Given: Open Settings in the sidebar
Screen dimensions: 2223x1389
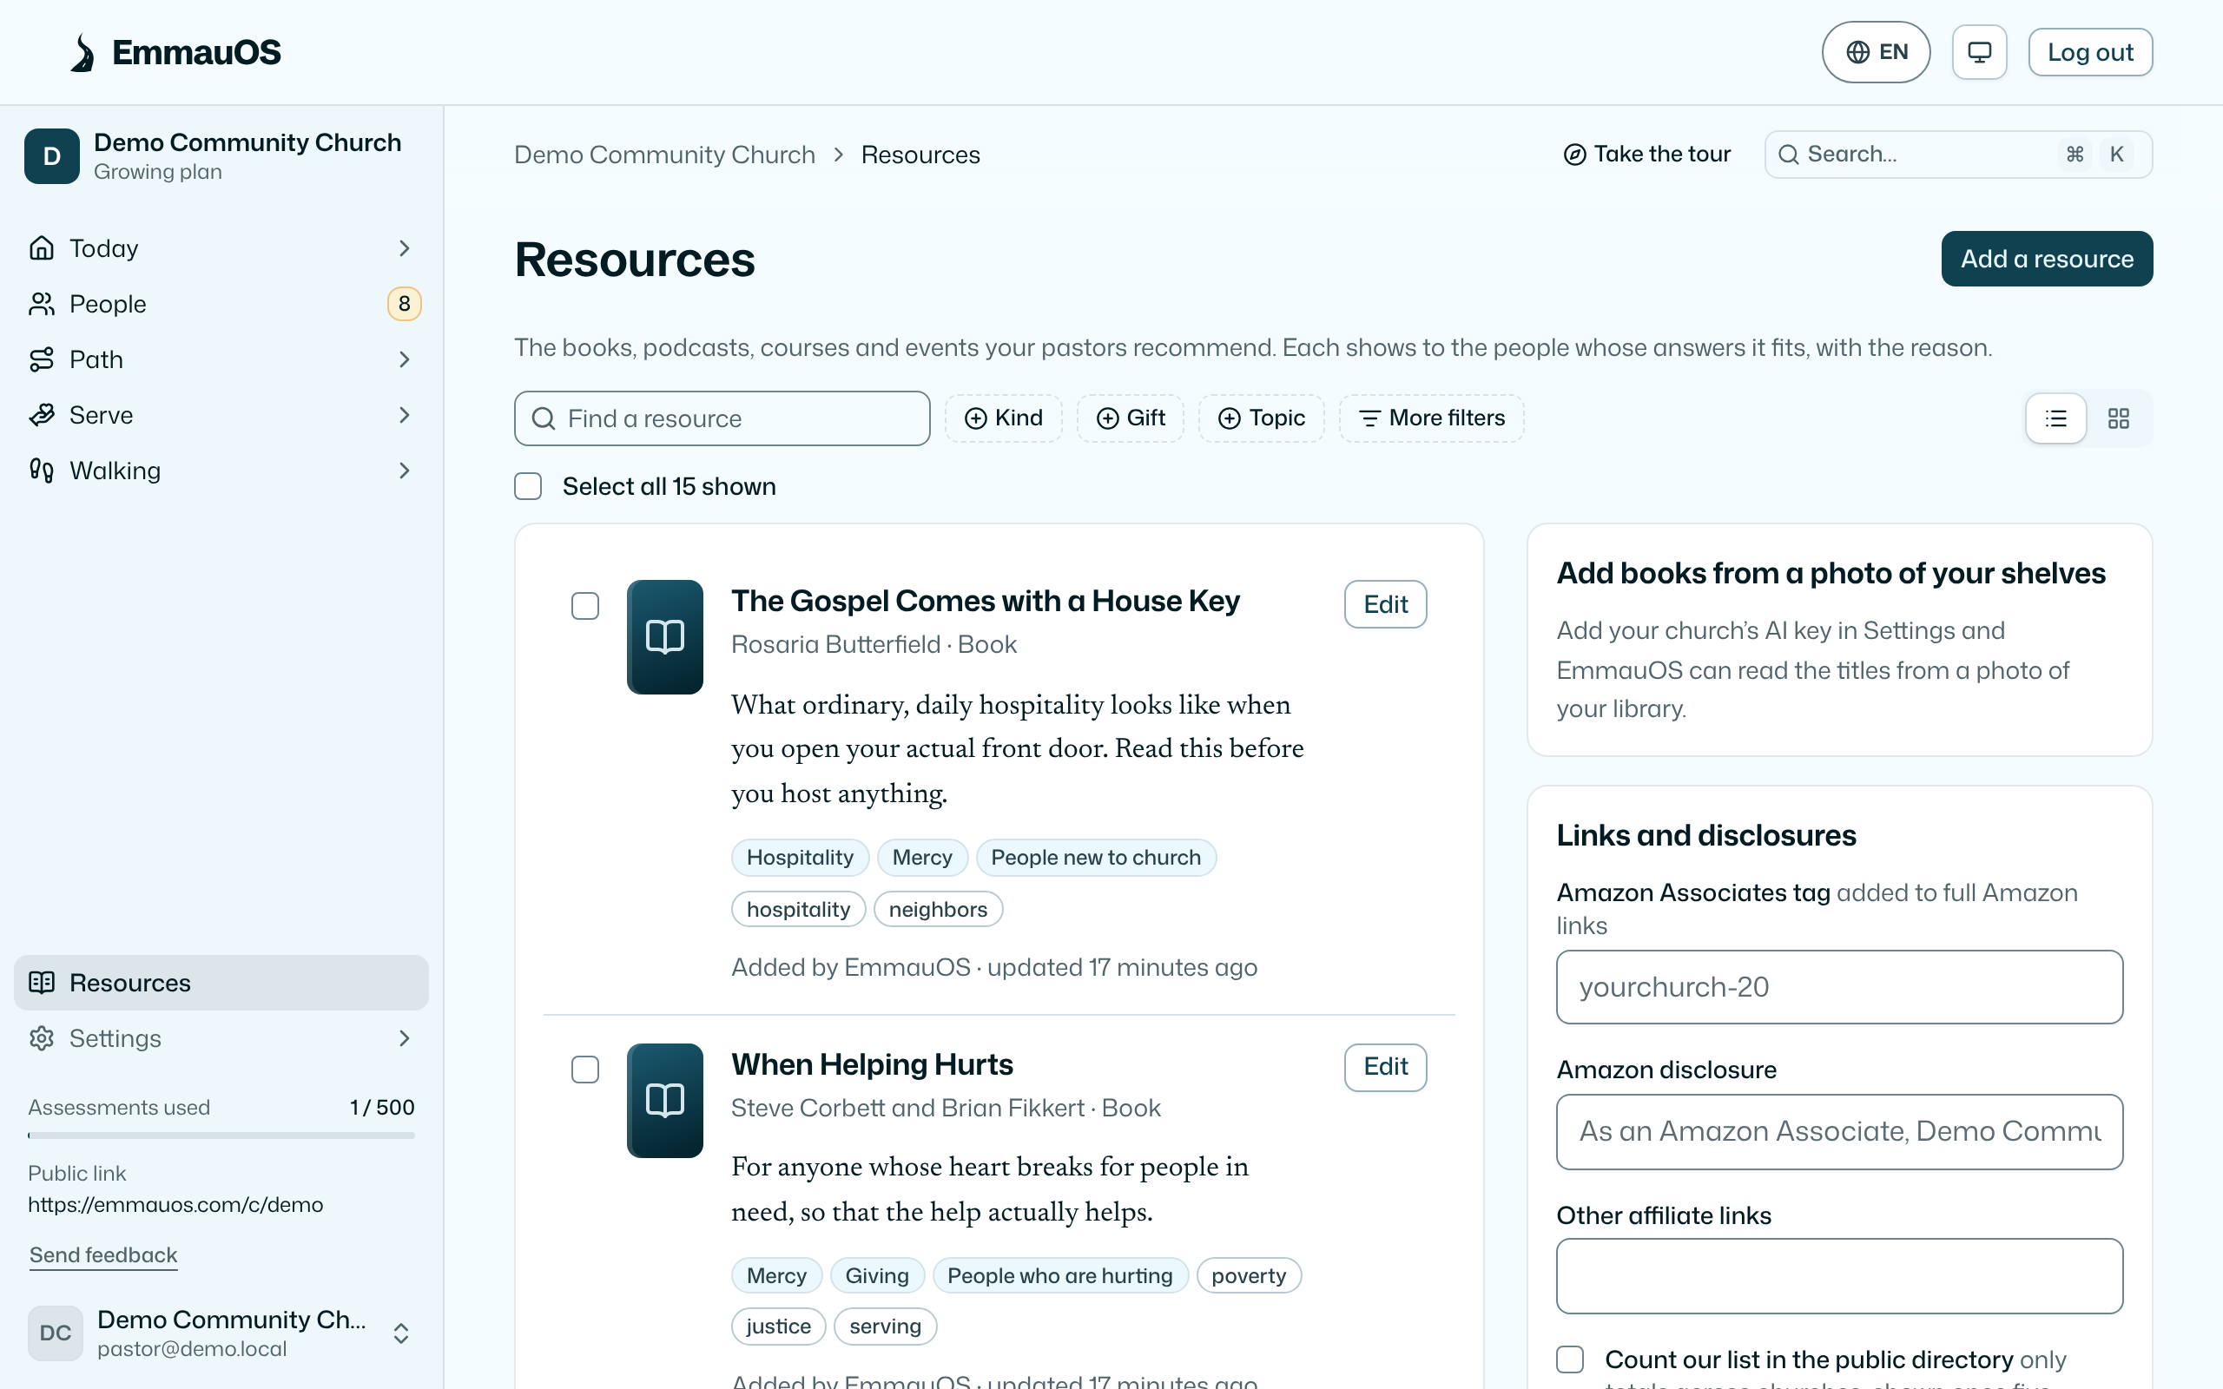Looking at the screenshot, I should 221,1038.
